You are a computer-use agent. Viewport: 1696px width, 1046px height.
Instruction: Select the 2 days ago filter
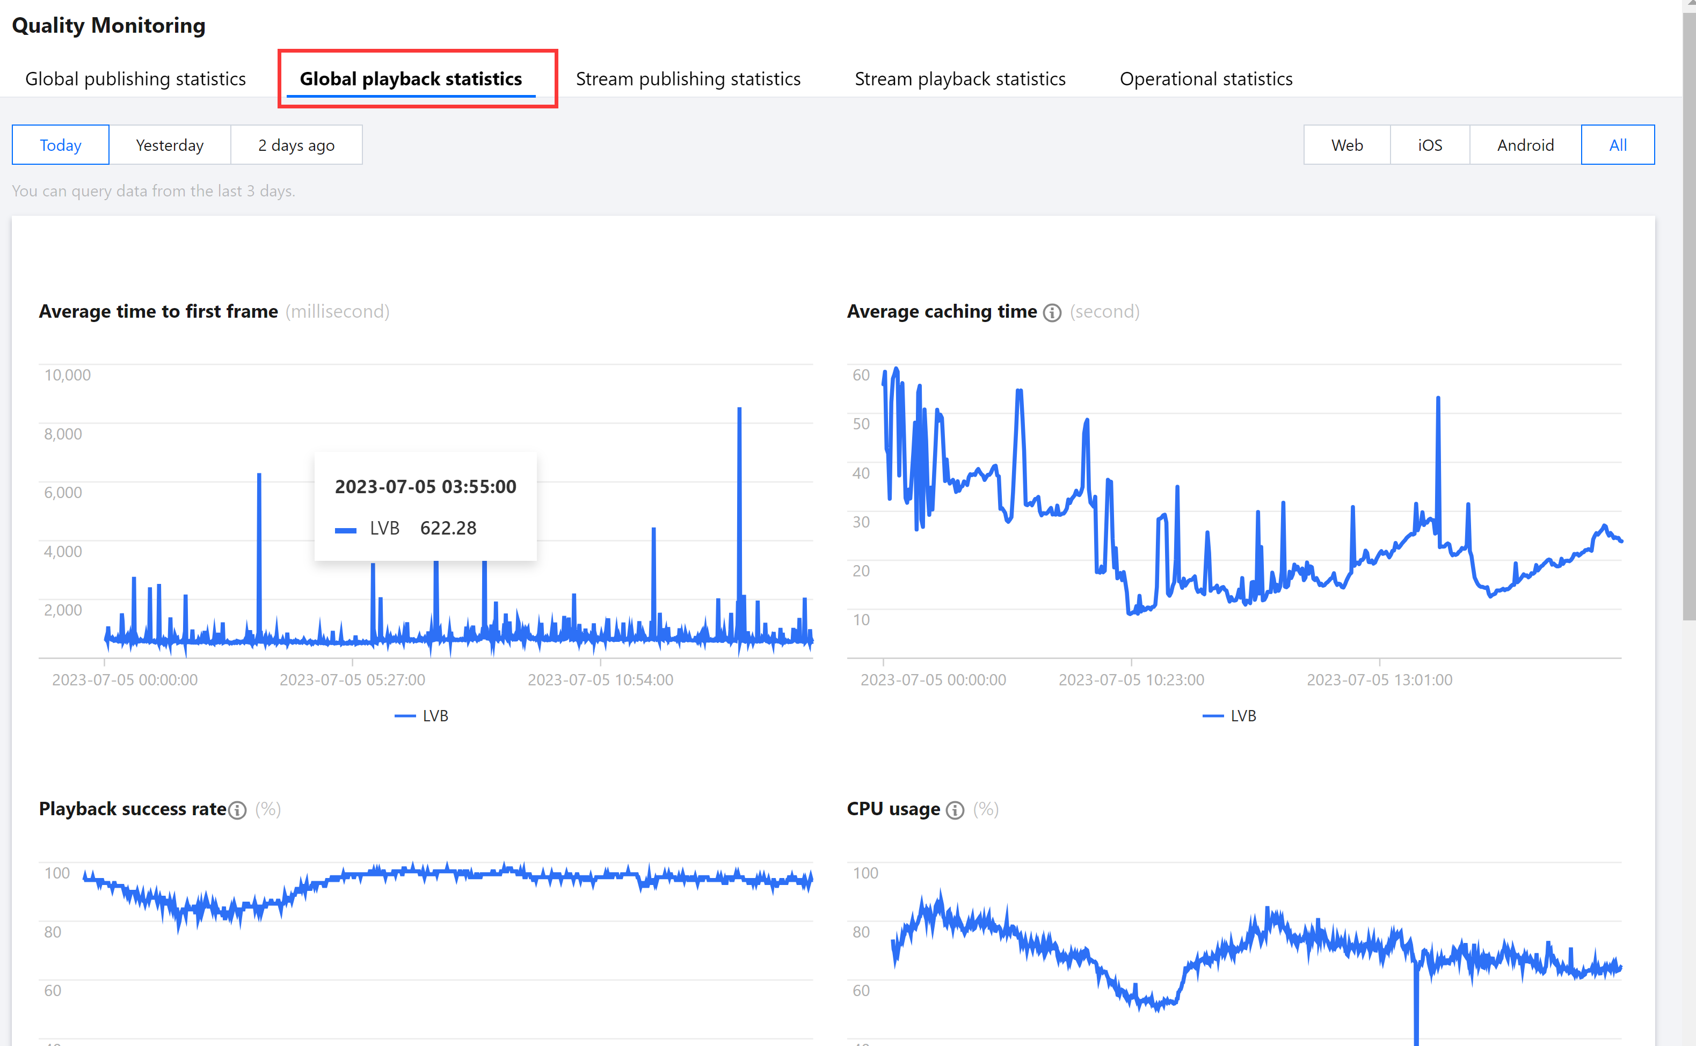(x=296, y=145)
